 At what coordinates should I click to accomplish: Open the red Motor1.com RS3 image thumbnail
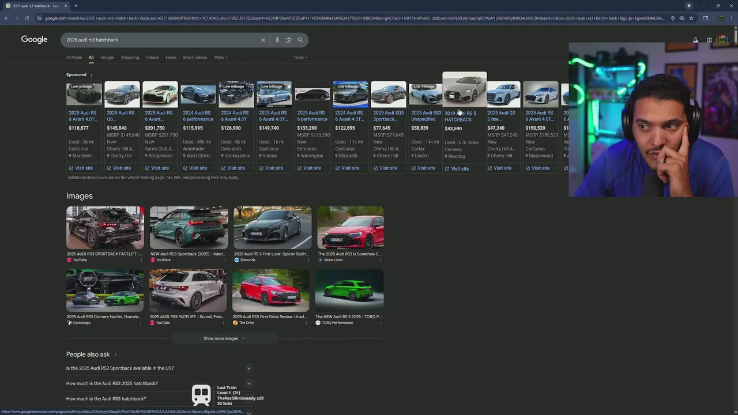coord(350,228)
